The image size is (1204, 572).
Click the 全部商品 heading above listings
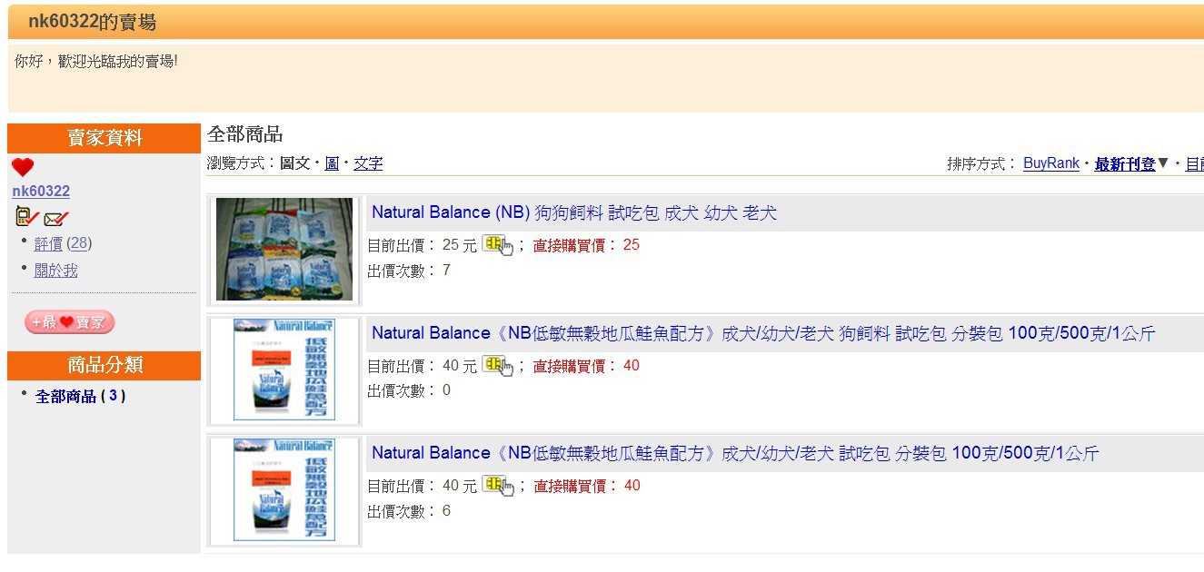point(244,134)
